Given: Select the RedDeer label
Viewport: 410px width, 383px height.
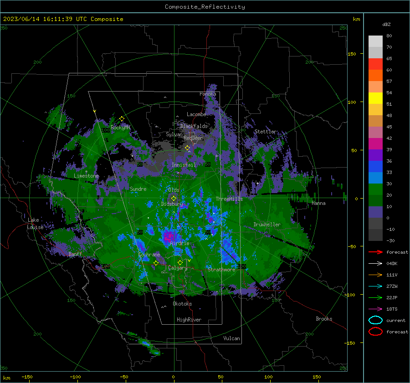Looking at the screenshot, I should coord(193,138).
